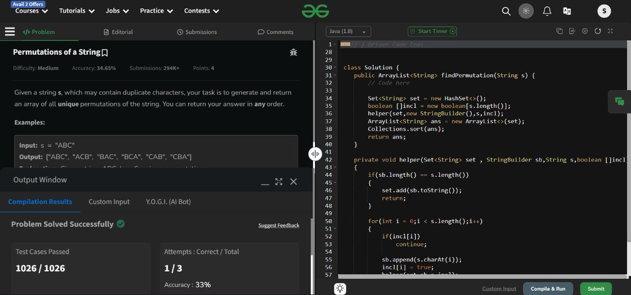Submit the solution
The image size is (631, 295).
coord(596,289)
